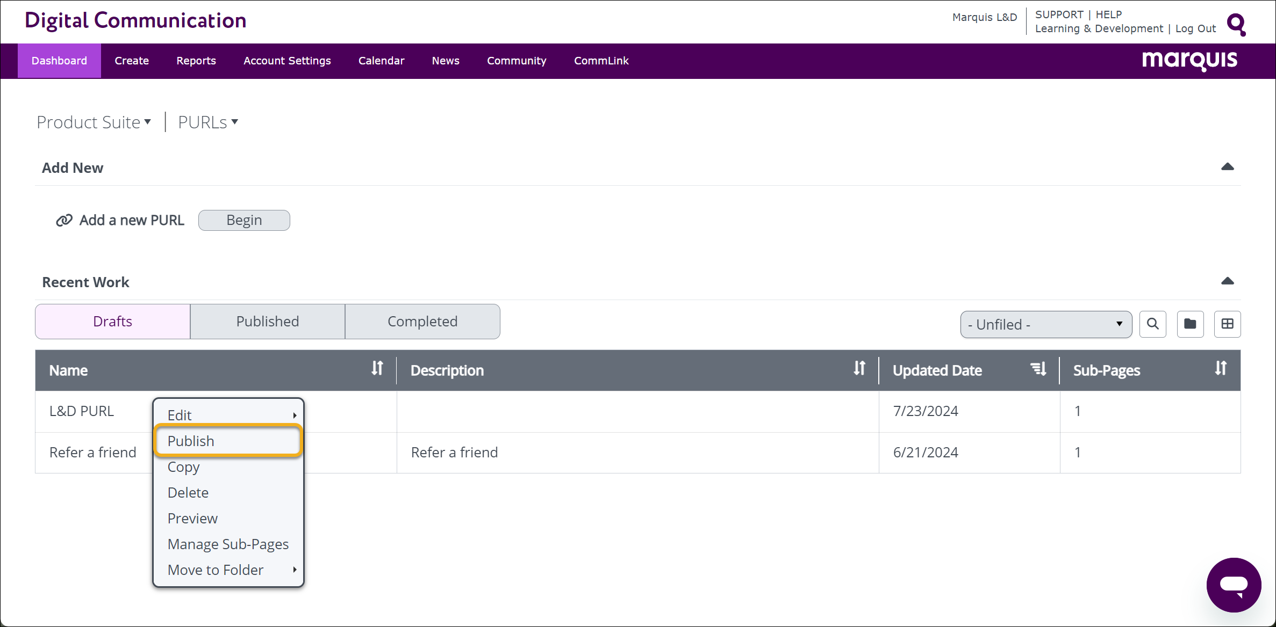
Task: Click Begin to add a new PURL
Action: click(x=244, y=220)
